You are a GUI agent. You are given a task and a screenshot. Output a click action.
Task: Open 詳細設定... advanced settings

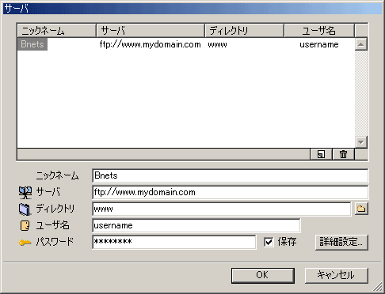pyautogui.click(x=341, y=242)
